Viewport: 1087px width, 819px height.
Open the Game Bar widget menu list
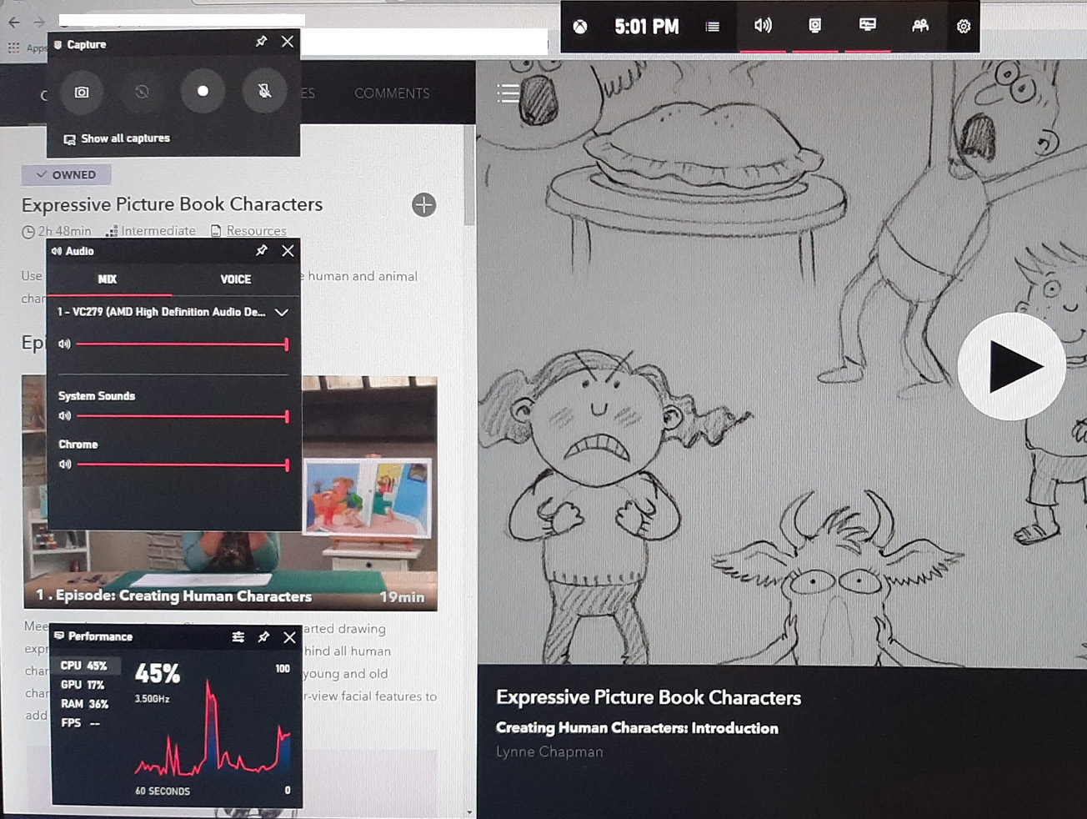click(712, 27)
